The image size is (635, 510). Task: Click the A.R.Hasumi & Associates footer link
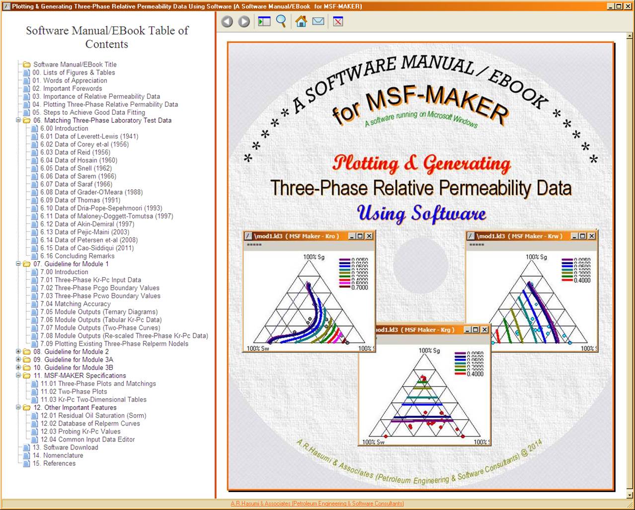(x=317, y=504)
